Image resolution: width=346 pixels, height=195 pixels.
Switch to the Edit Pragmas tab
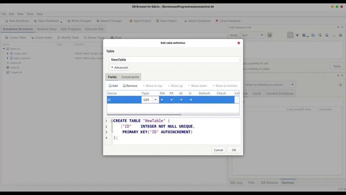pos(71,29)
